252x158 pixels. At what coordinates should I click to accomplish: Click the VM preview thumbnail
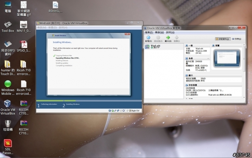tap(227, 58)
